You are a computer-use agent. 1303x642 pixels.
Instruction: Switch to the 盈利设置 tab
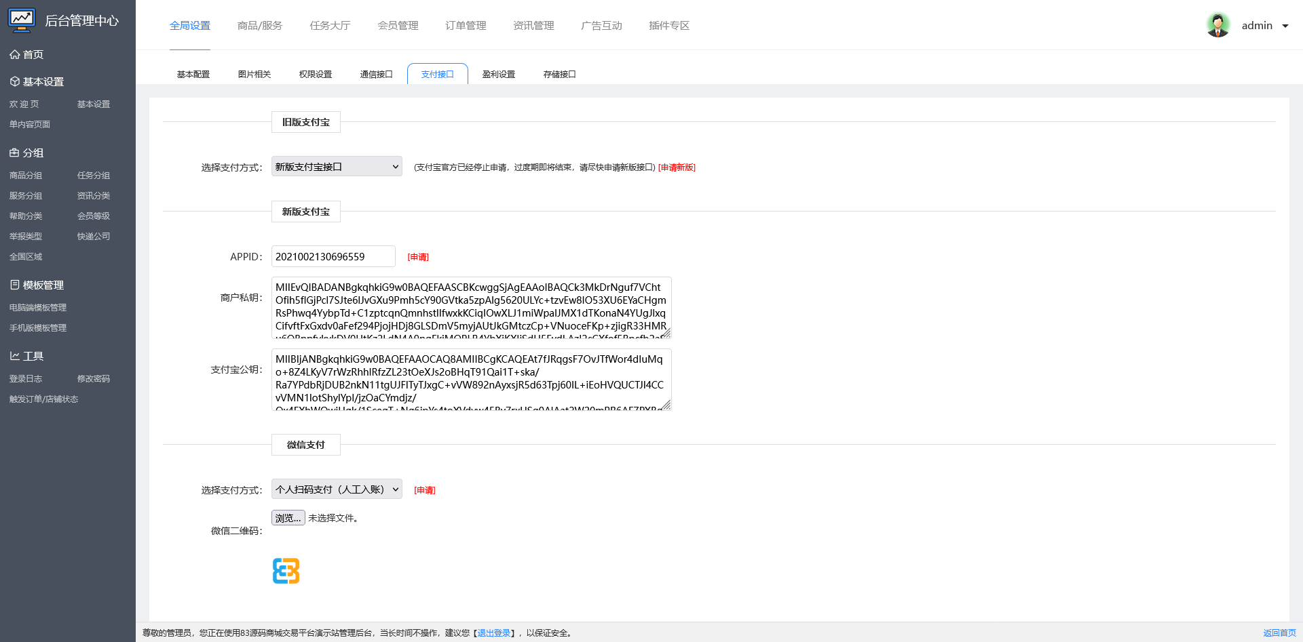[x=499, y=74]
